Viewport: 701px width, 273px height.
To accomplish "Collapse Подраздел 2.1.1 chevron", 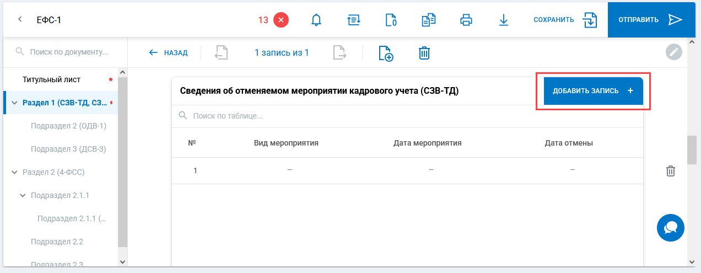I will click(23, 195).
